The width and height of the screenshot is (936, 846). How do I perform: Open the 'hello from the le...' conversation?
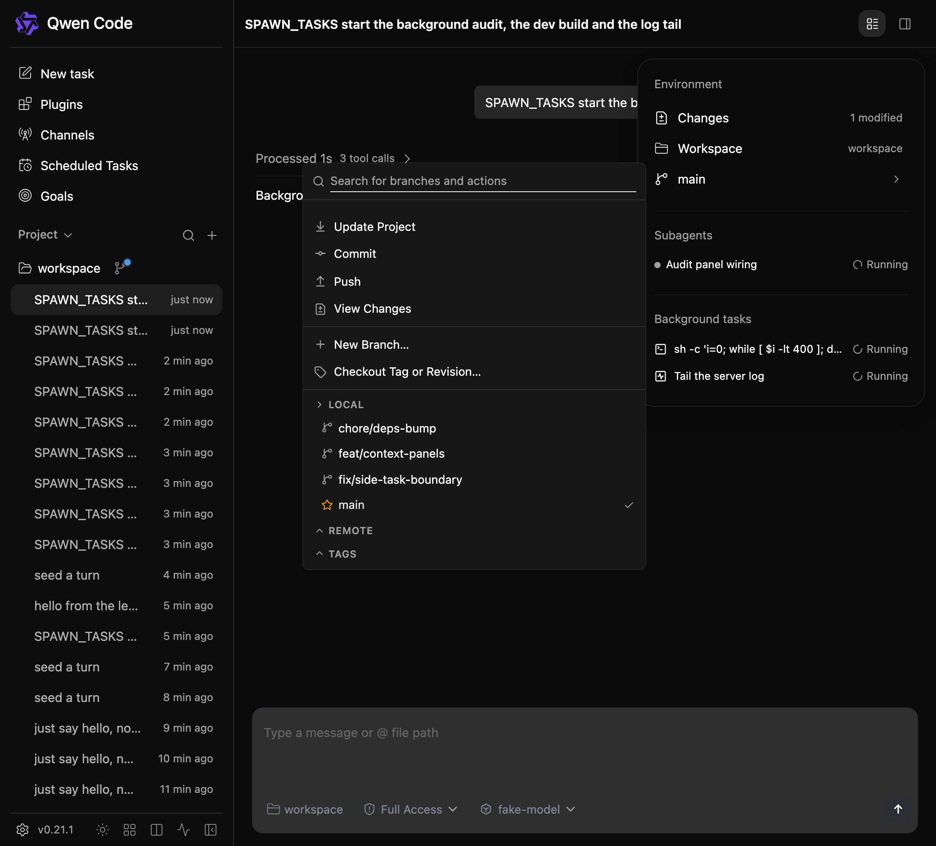(x=116, y=606)
